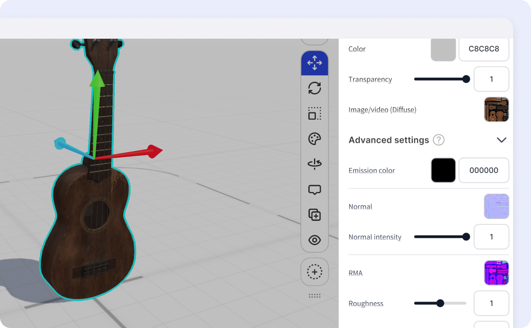Open the Emission color black swatch

coord(443,170)
